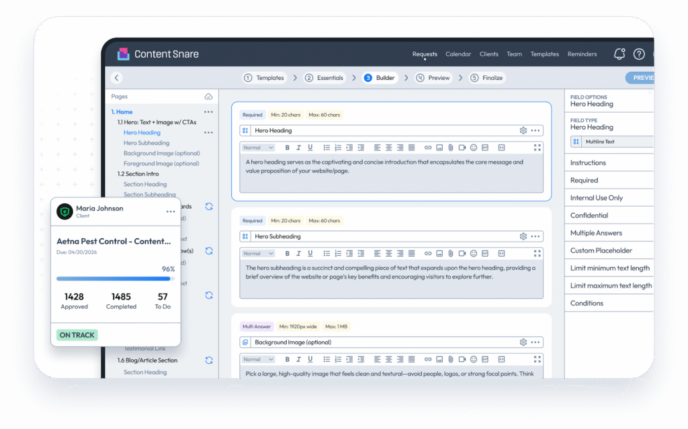Insert bullet list in Hero Heading editor
The height and width of the screenshot is (429, 688).
pyautogui.click(x=327, y=148)
